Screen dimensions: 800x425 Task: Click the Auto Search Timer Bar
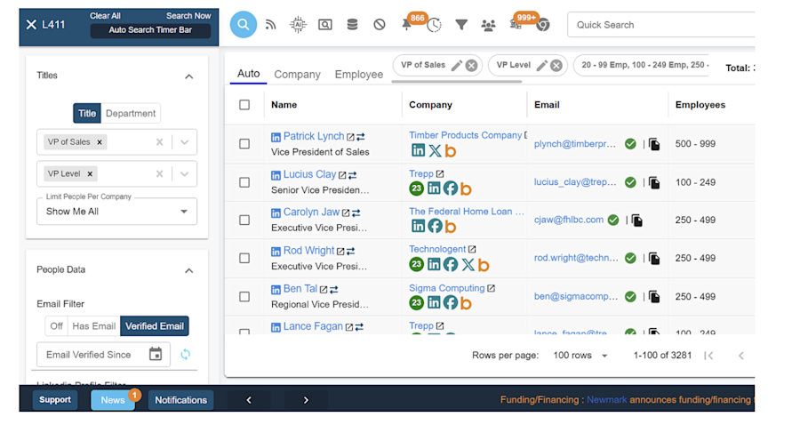pos(150,30)
